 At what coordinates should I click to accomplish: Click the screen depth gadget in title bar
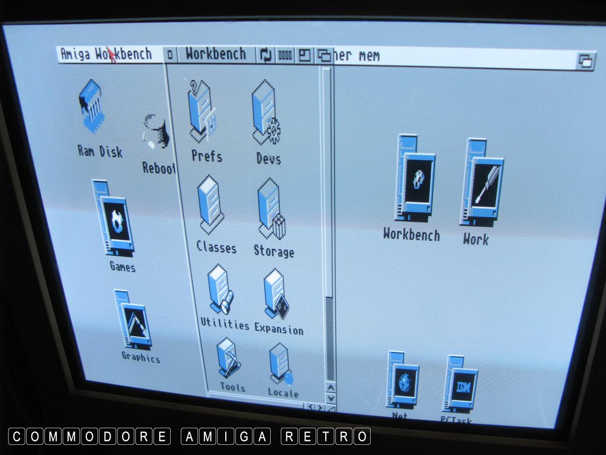586,61
